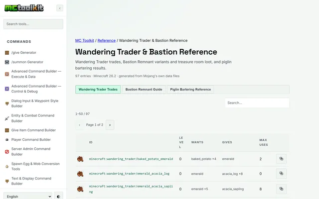Click the Entity & Combat sword icon

point(7,118)
